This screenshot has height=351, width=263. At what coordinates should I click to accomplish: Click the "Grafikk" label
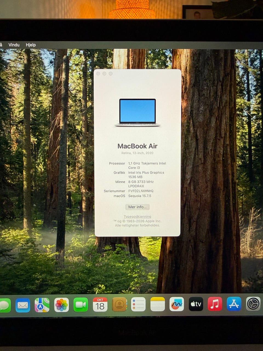click(x=119, y=172)
